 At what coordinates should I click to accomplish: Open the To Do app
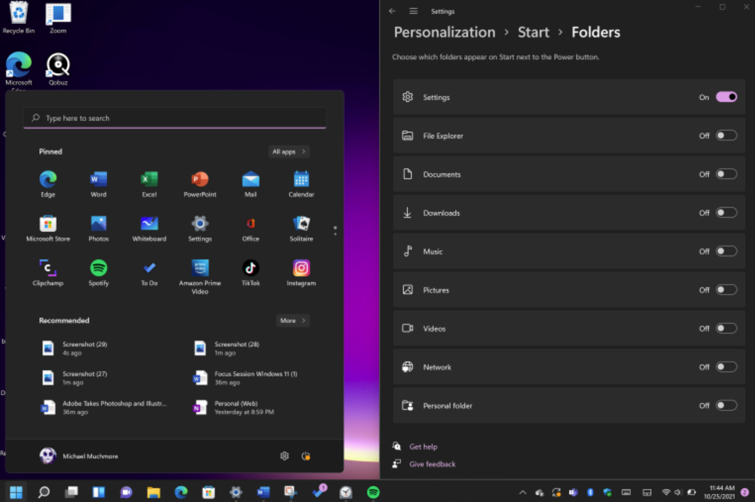pyautogui.click(x=149, y=272)
